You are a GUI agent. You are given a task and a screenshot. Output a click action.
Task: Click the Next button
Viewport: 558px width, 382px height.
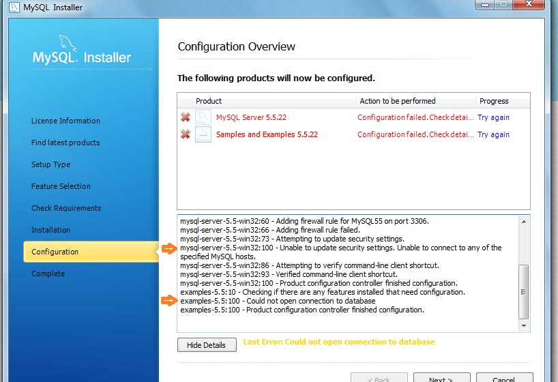(x=441, y=378)
